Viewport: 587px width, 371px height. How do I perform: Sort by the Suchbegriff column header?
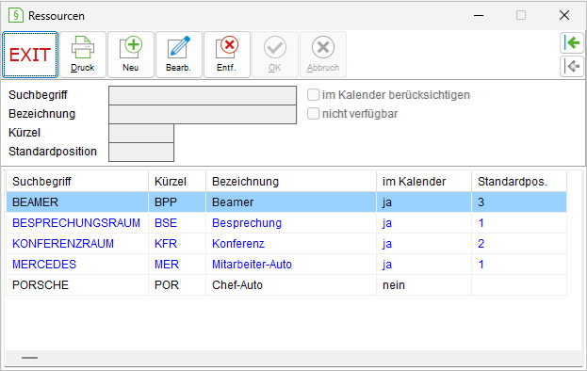[77, 182]
